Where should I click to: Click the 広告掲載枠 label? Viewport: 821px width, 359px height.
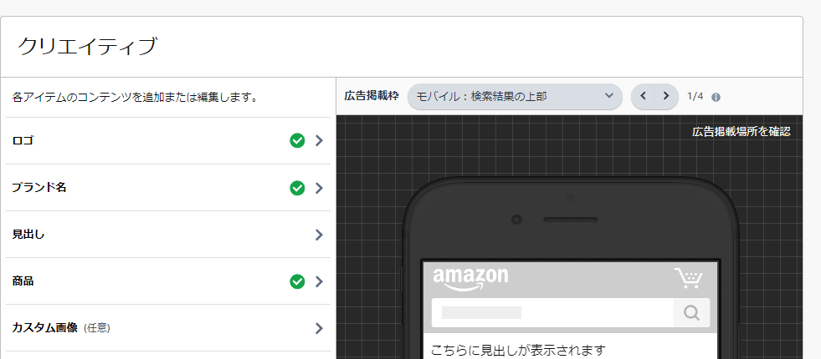point(372,96)
